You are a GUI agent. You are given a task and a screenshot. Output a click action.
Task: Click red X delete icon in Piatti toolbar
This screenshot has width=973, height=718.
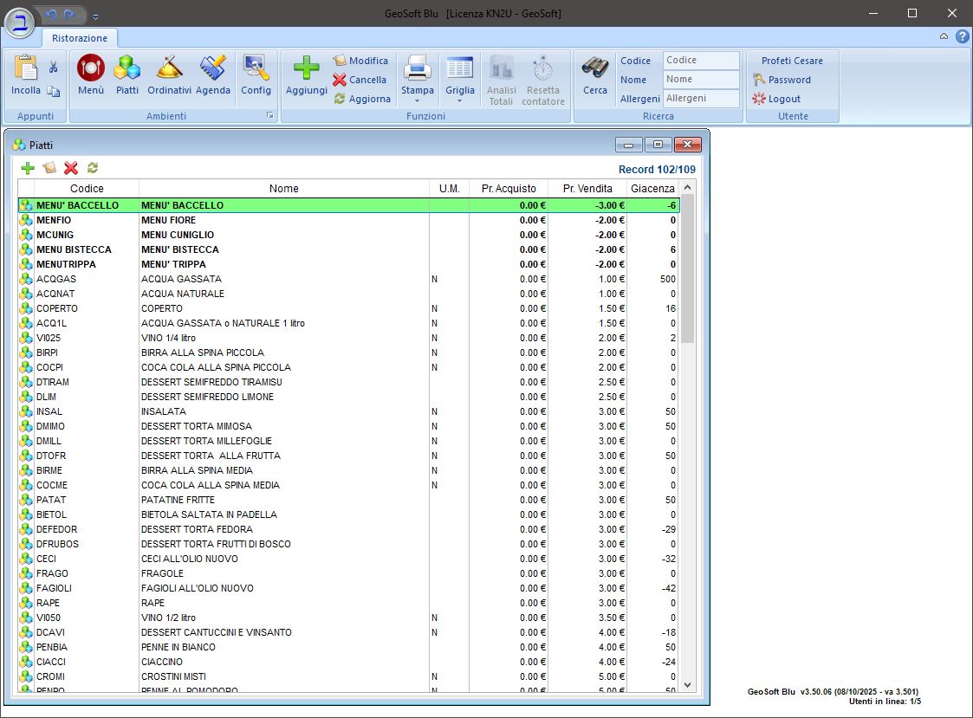pyautogui.click(x=71, y=168)
